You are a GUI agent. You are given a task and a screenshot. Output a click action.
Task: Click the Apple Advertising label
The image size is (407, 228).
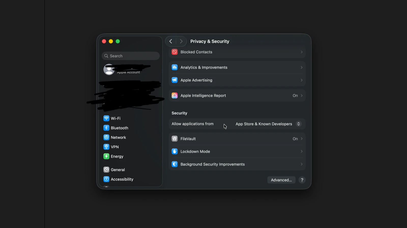pos(196,80)
